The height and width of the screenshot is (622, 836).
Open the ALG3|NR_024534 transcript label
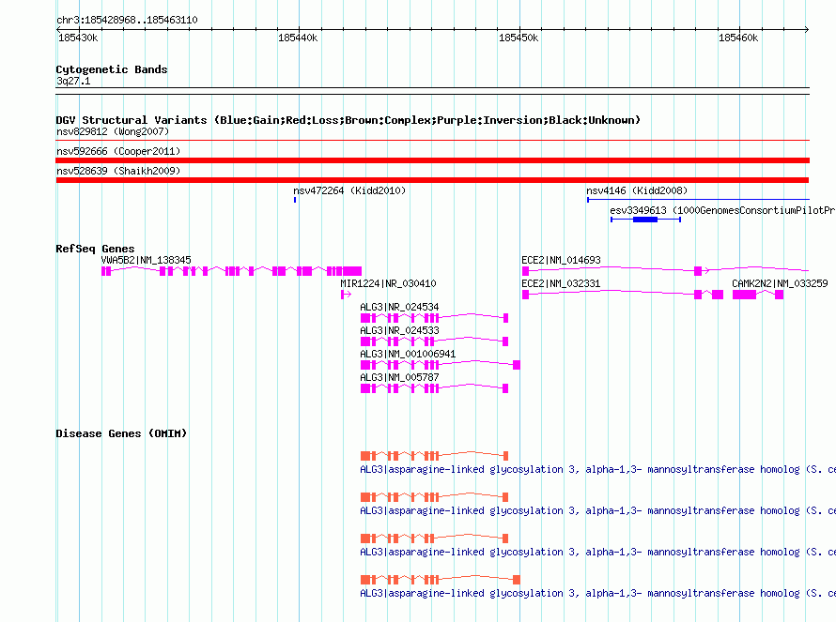[x=399, y=307]
